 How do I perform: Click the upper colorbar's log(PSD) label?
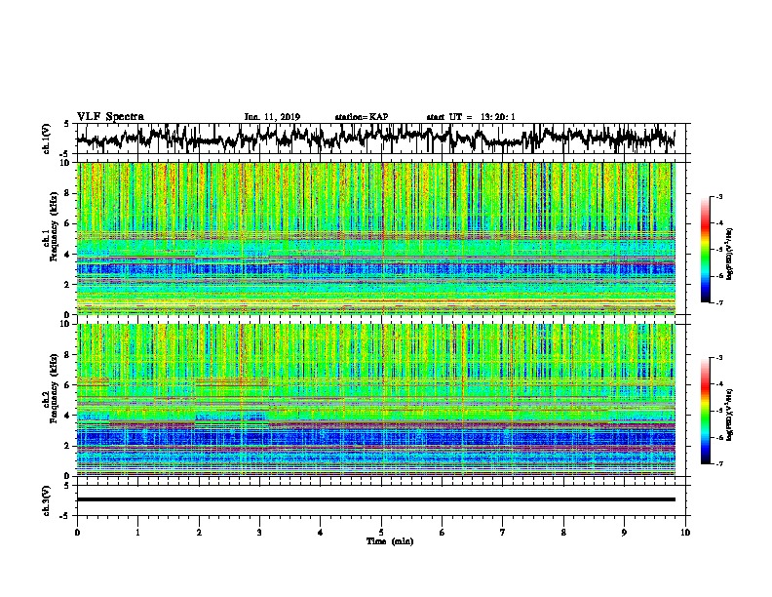[x=730, y=255]
